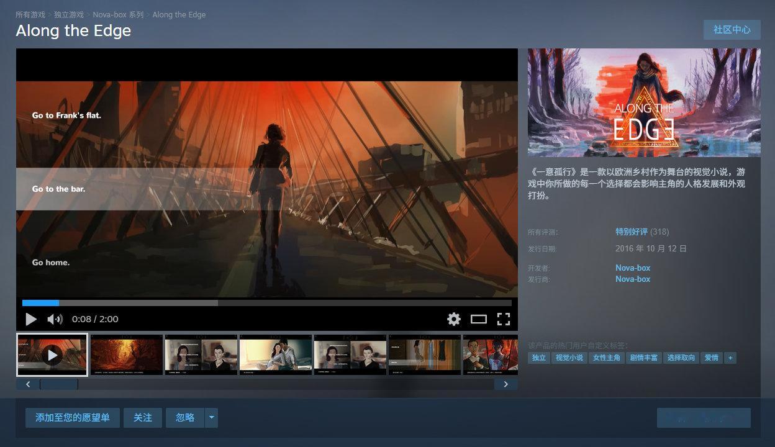Viewport: 775px width, 447px height.
Task: Open video settings gear
Action: [454, 319]
